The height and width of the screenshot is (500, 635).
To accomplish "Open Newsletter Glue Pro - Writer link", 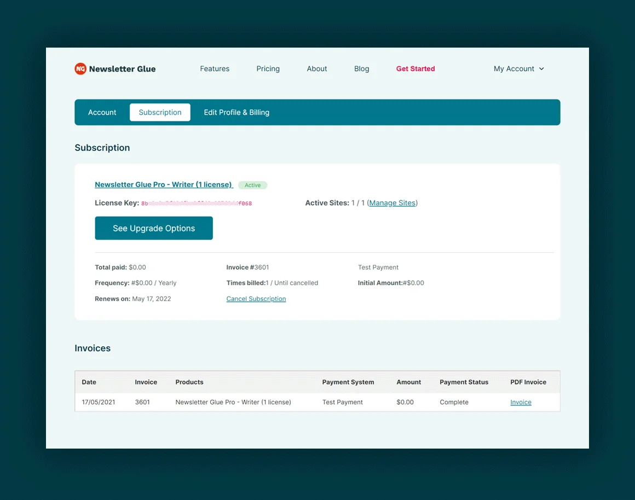I will pos(164,185).
